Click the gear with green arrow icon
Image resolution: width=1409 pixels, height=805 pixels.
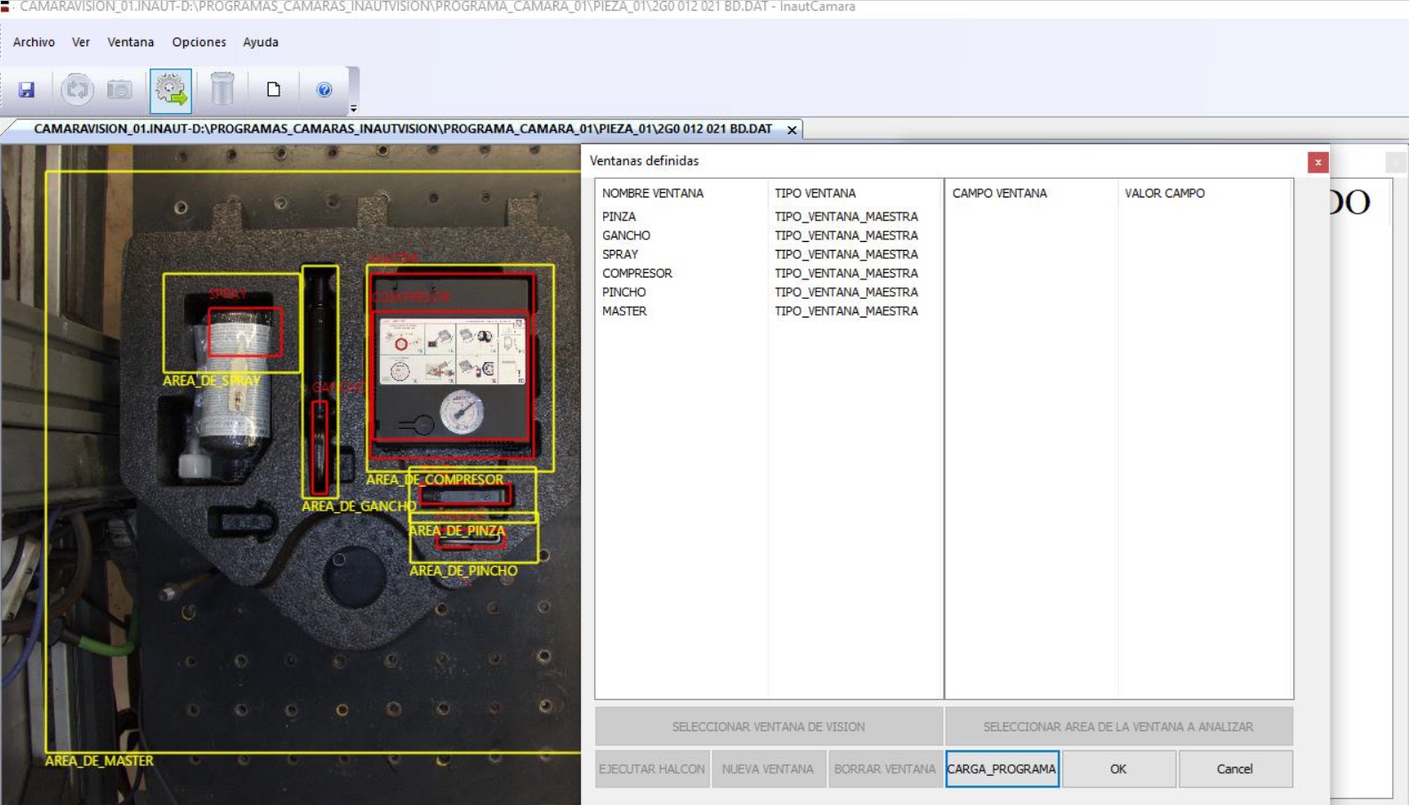171,90
